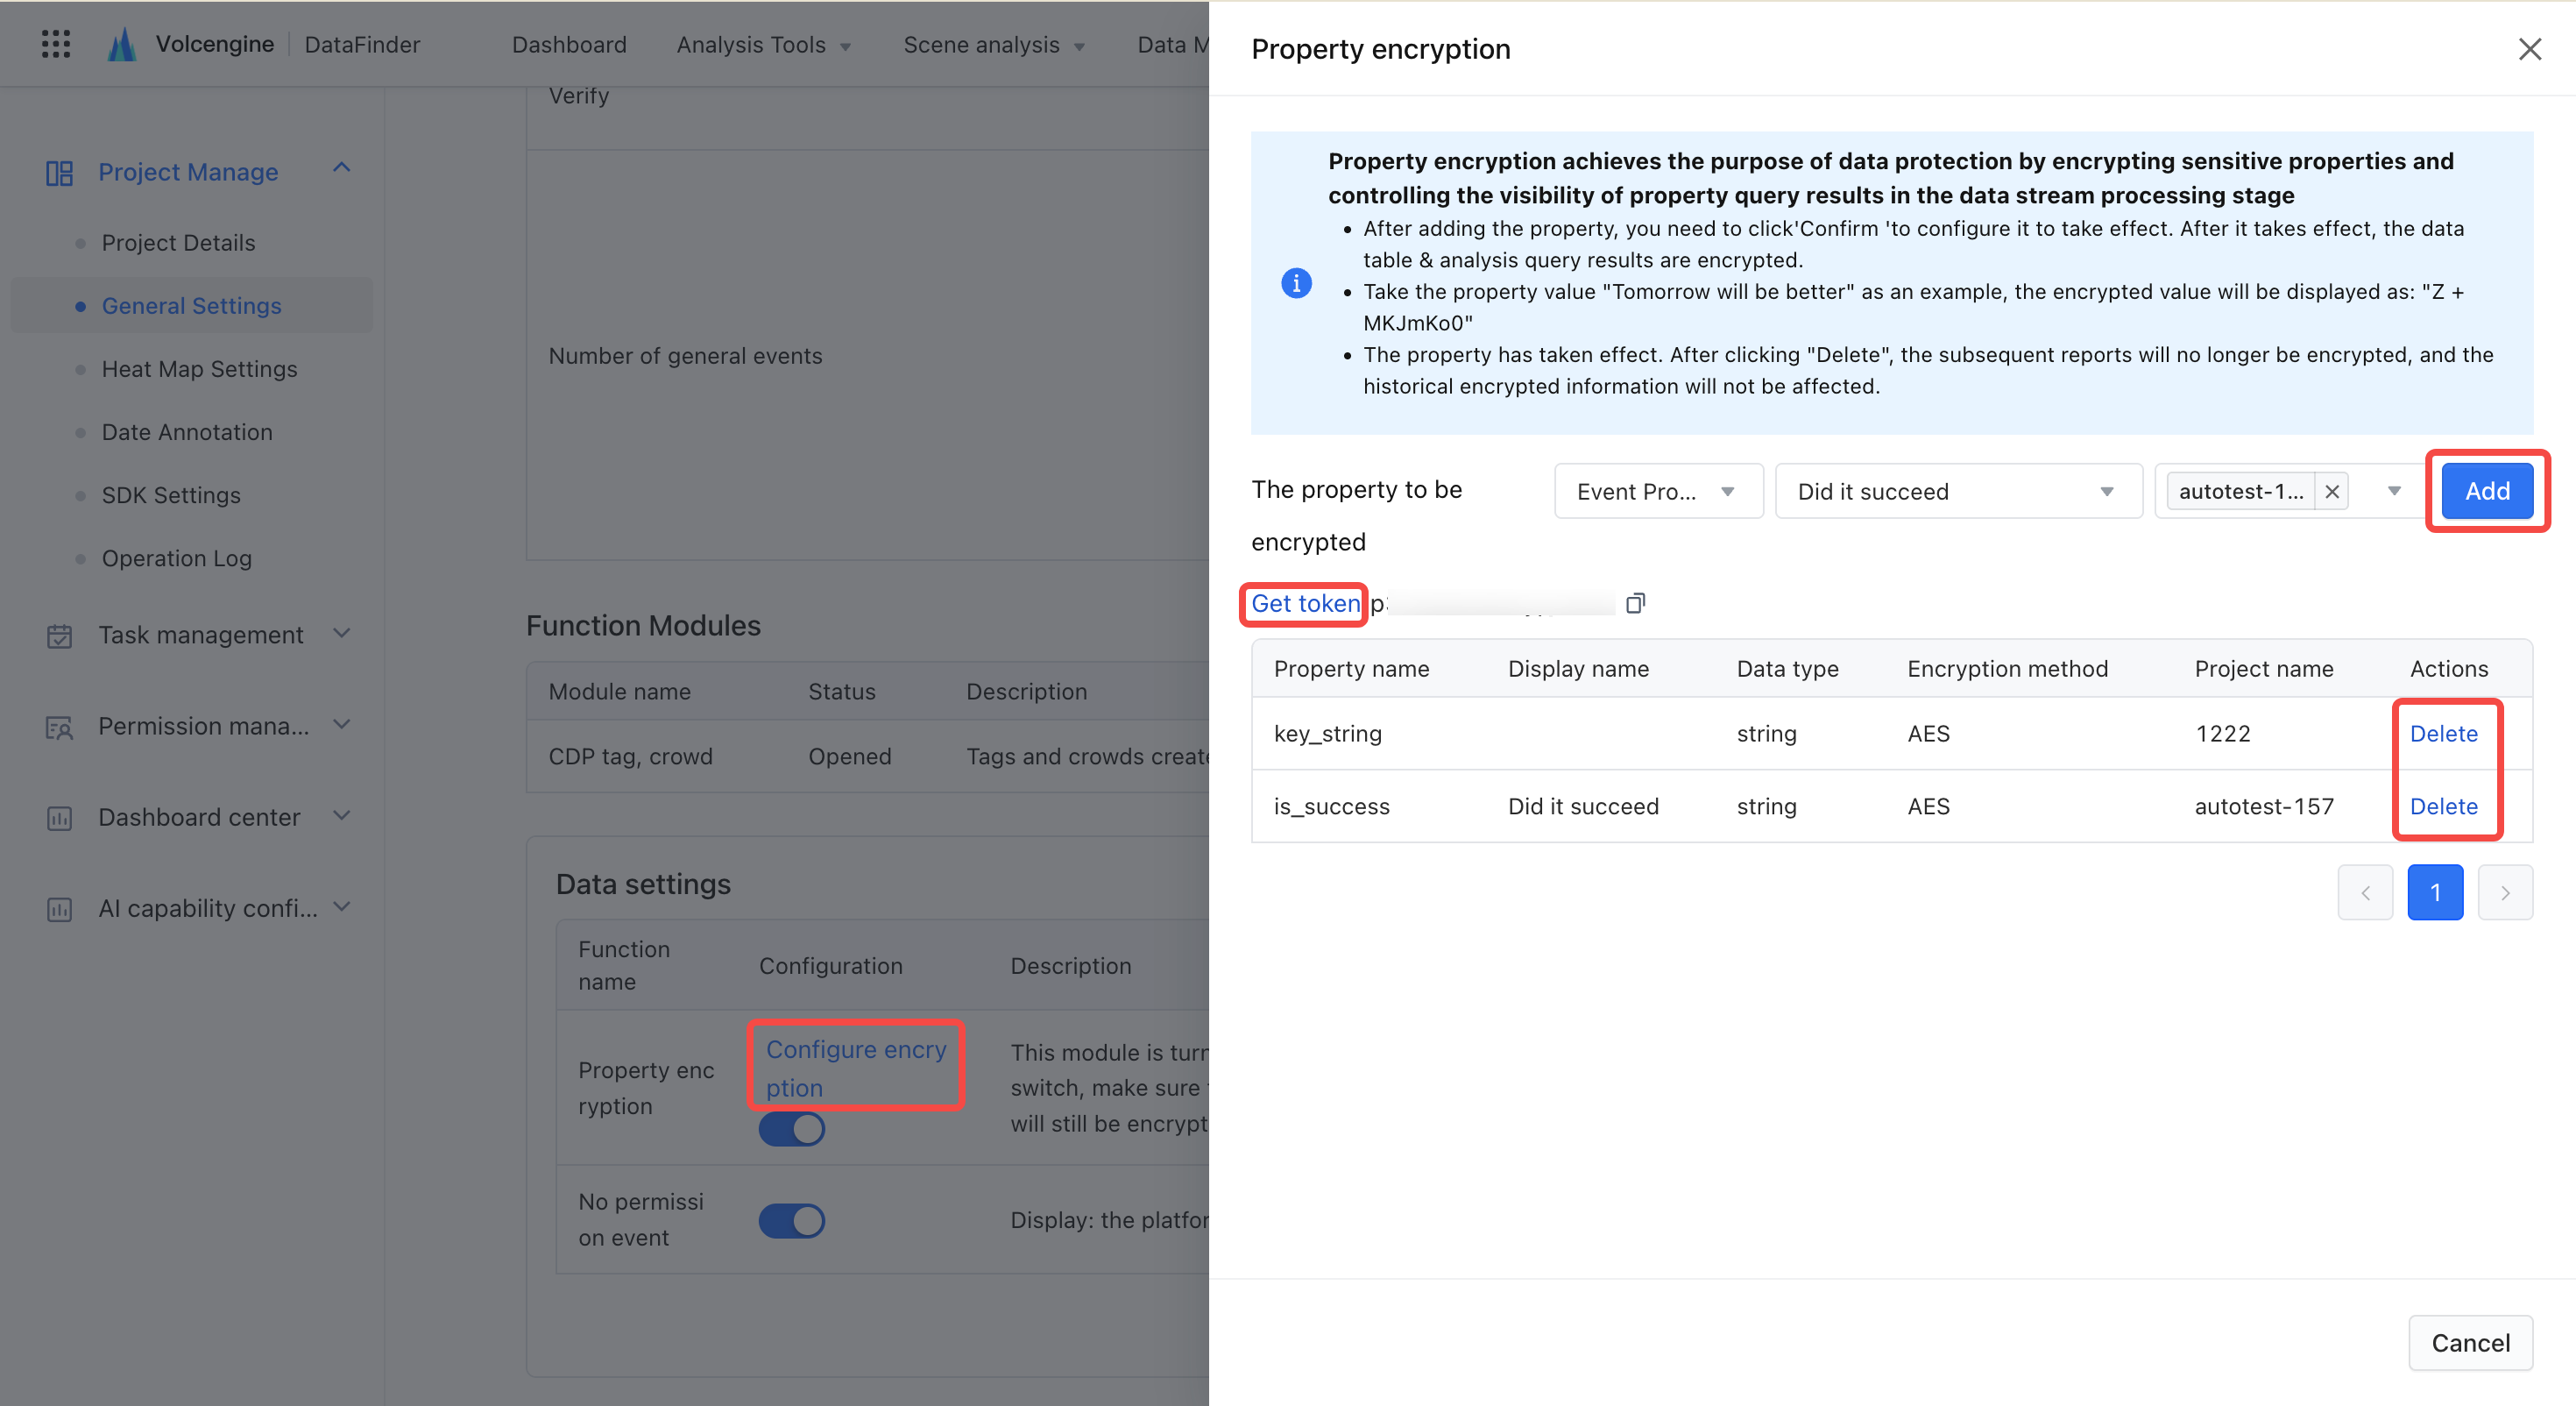The image size is (2576, 1406).
Task: Open the project multi-select dropdown arrow
Action: (2394, 492)
